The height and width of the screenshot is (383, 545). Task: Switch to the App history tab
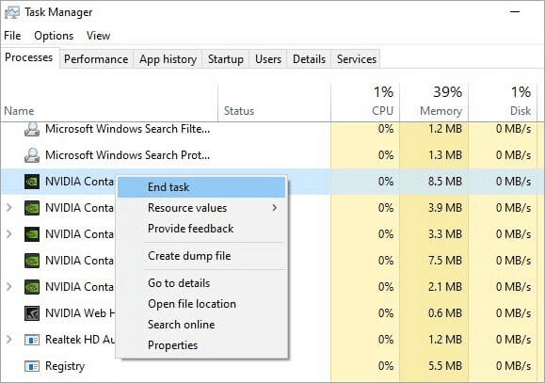[168, 59]
